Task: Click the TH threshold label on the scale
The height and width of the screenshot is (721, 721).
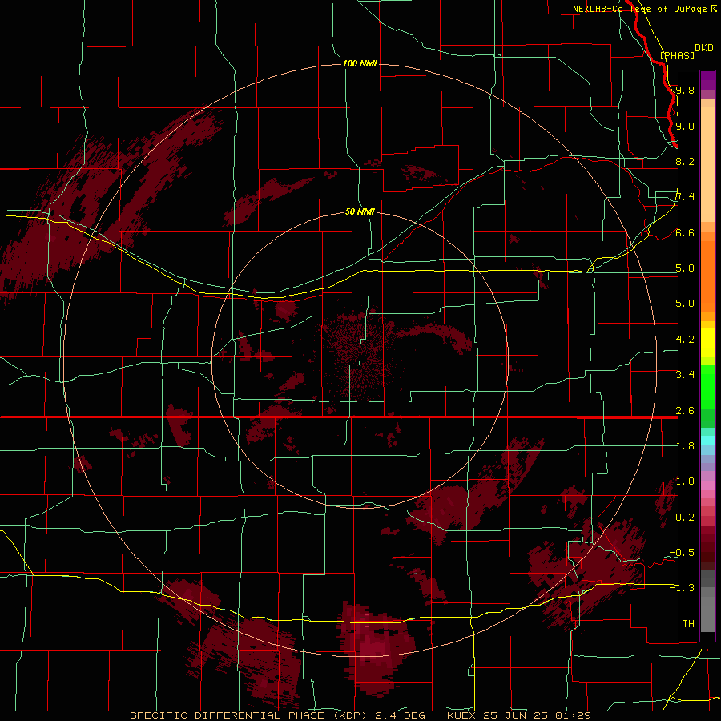Action: point(688,624)
